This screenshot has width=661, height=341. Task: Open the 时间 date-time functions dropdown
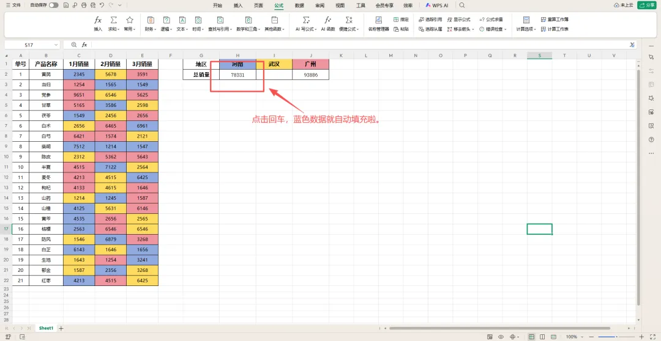click(x=198, y=24)
